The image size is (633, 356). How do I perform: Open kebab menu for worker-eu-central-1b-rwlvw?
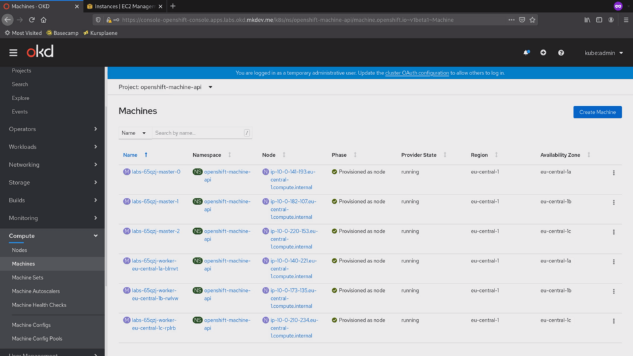click(614, 291)
